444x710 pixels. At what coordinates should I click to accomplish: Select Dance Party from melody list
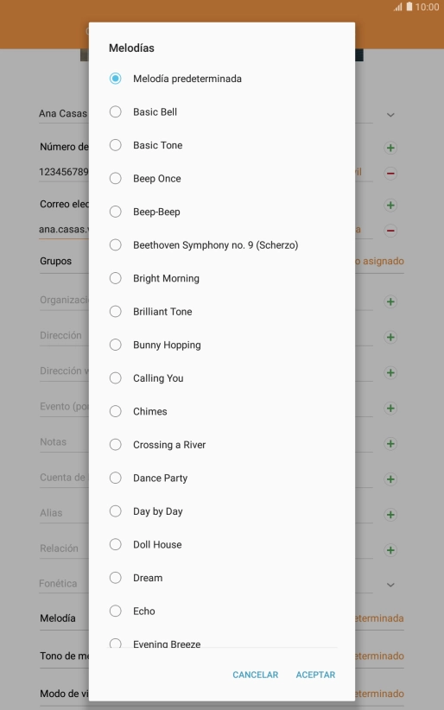222,478
